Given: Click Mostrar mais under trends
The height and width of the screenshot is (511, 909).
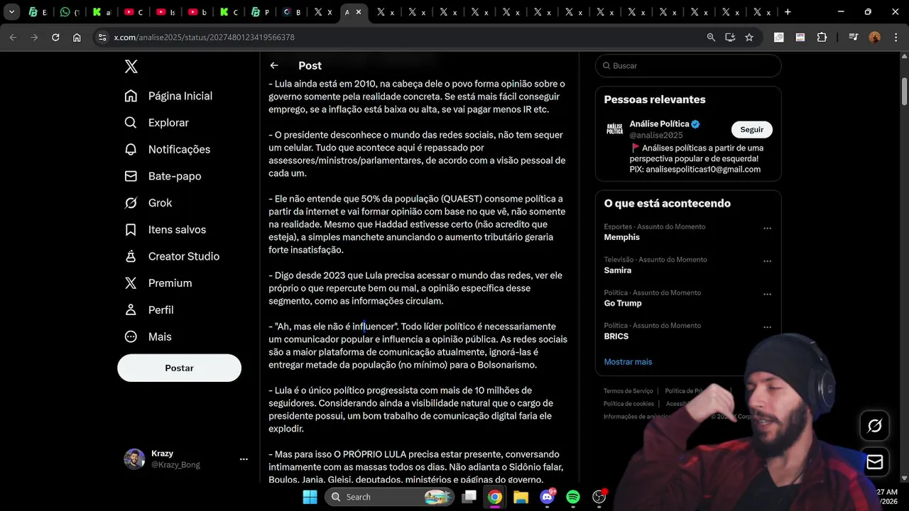Looking at the screenshot, I should click(628, 362).
